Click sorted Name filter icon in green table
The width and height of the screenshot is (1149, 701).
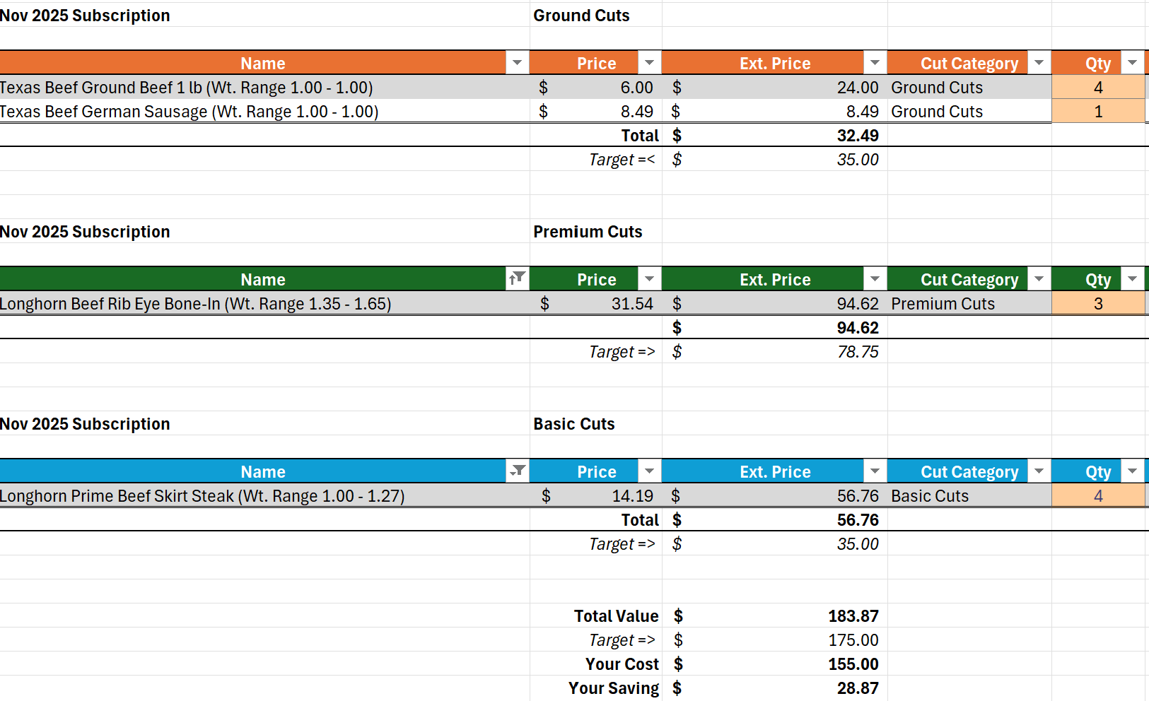tap(517, 279)
